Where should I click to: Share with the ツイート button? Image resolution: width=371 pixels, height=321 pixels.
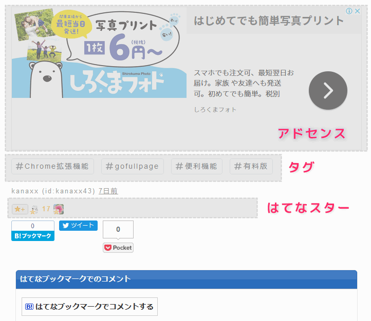click(78, 226)
